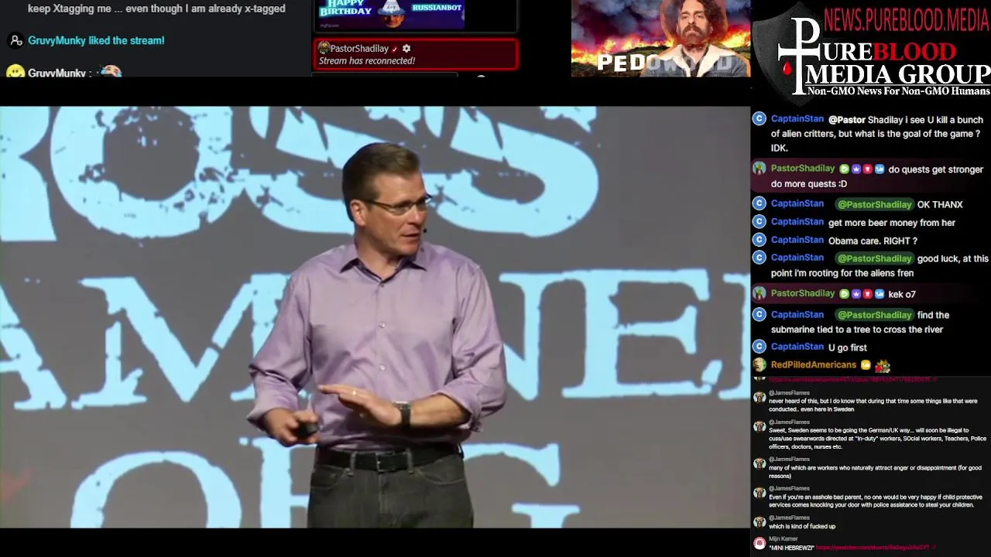Click 'Mijn Kamer' commenter name
The image size is (991, 557).
tap(783, 538)
